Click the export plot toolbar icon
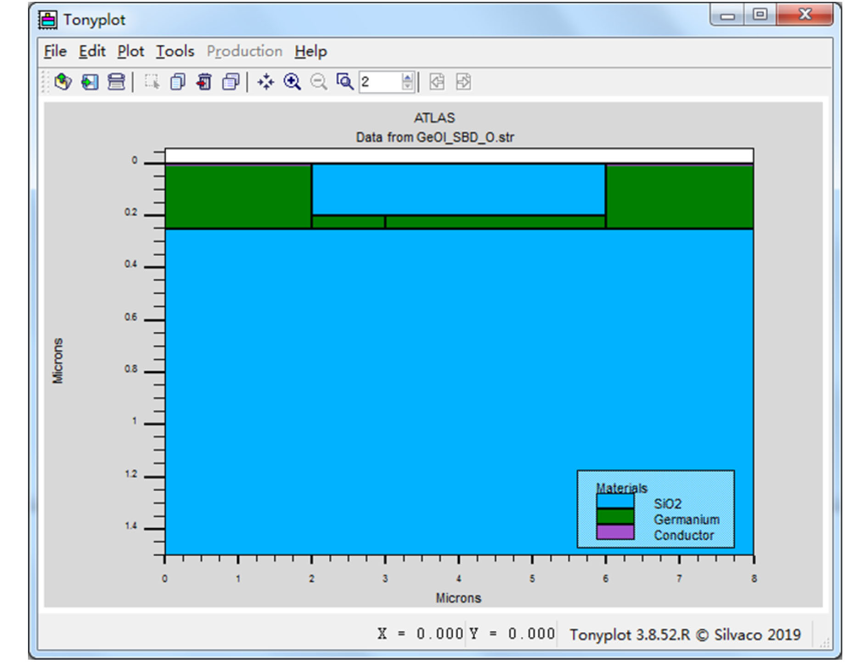 click(x=90, y=82)
